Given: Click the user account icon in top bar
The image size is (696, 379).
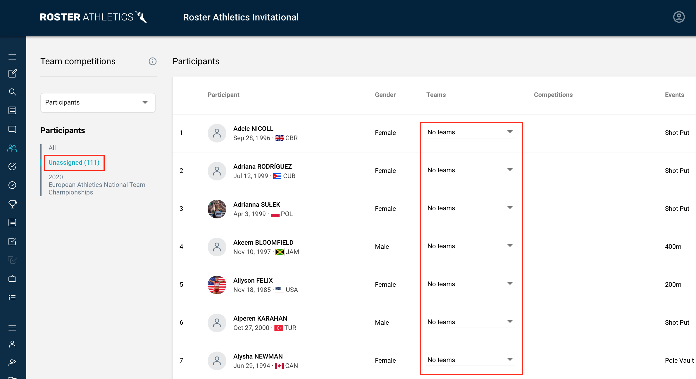Looking at the screenshot, I should [x=679, y=17].
